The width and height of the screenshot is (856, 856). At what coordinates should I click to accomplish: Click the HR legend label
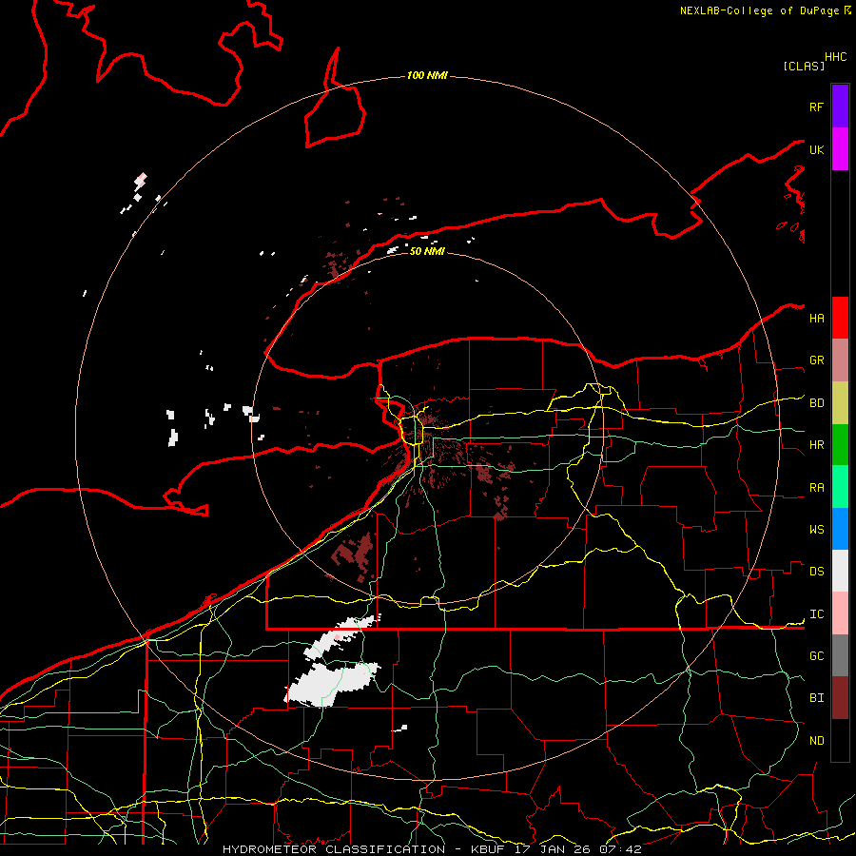(817, 445)
